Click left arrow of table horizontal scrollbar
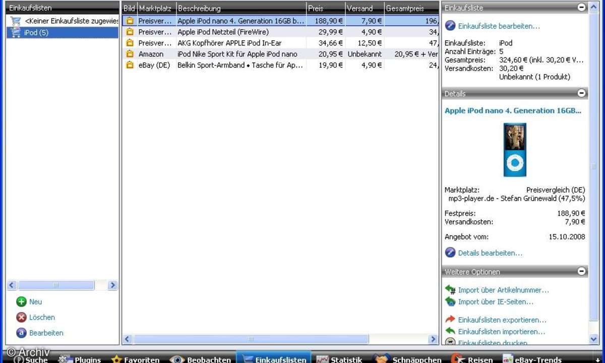 pos(127,339)
